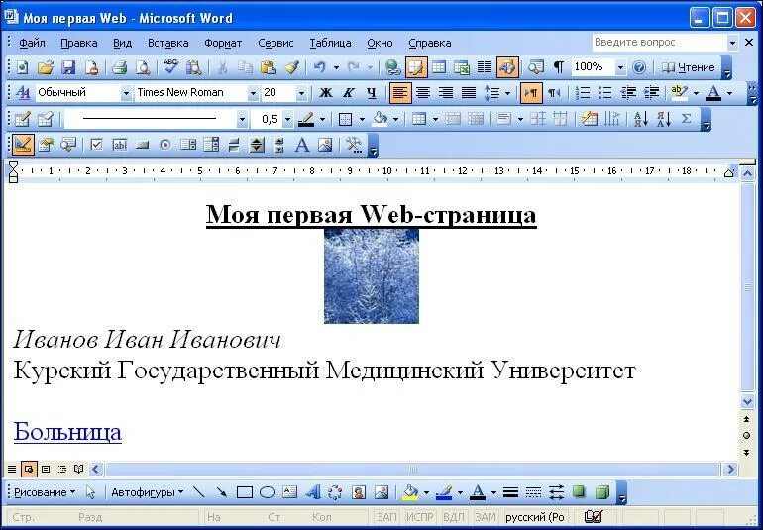The height and width of the screenshot is (530, 763).
Task: Click the 3-D Style green cube icon
Action: pyautogui.click(x=602, y=492)
